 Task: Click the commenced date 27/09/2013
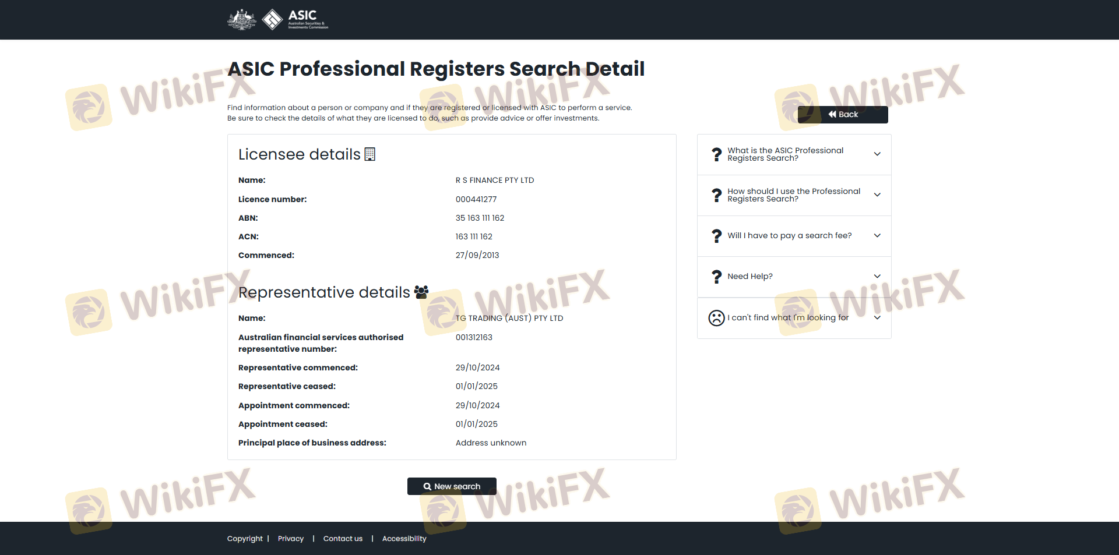(x=477, y=255)
